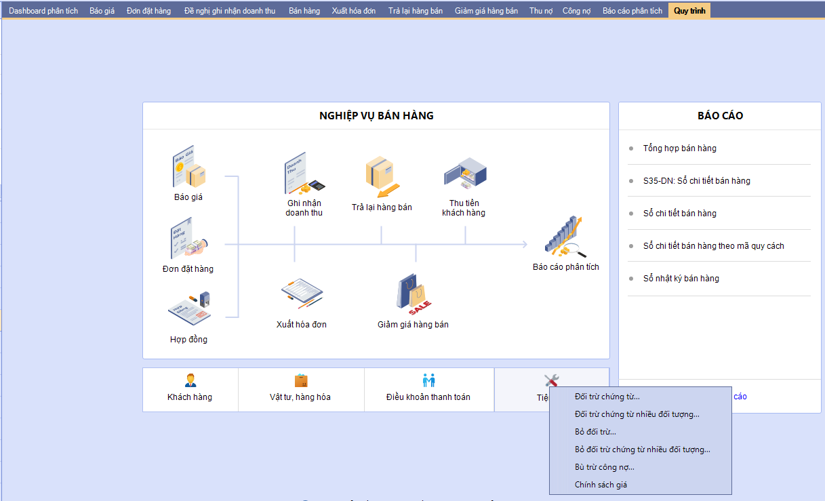Select the Ghi nhận doanh thu icon
This screenshot has height=501, width=825.
coord(304,174)
